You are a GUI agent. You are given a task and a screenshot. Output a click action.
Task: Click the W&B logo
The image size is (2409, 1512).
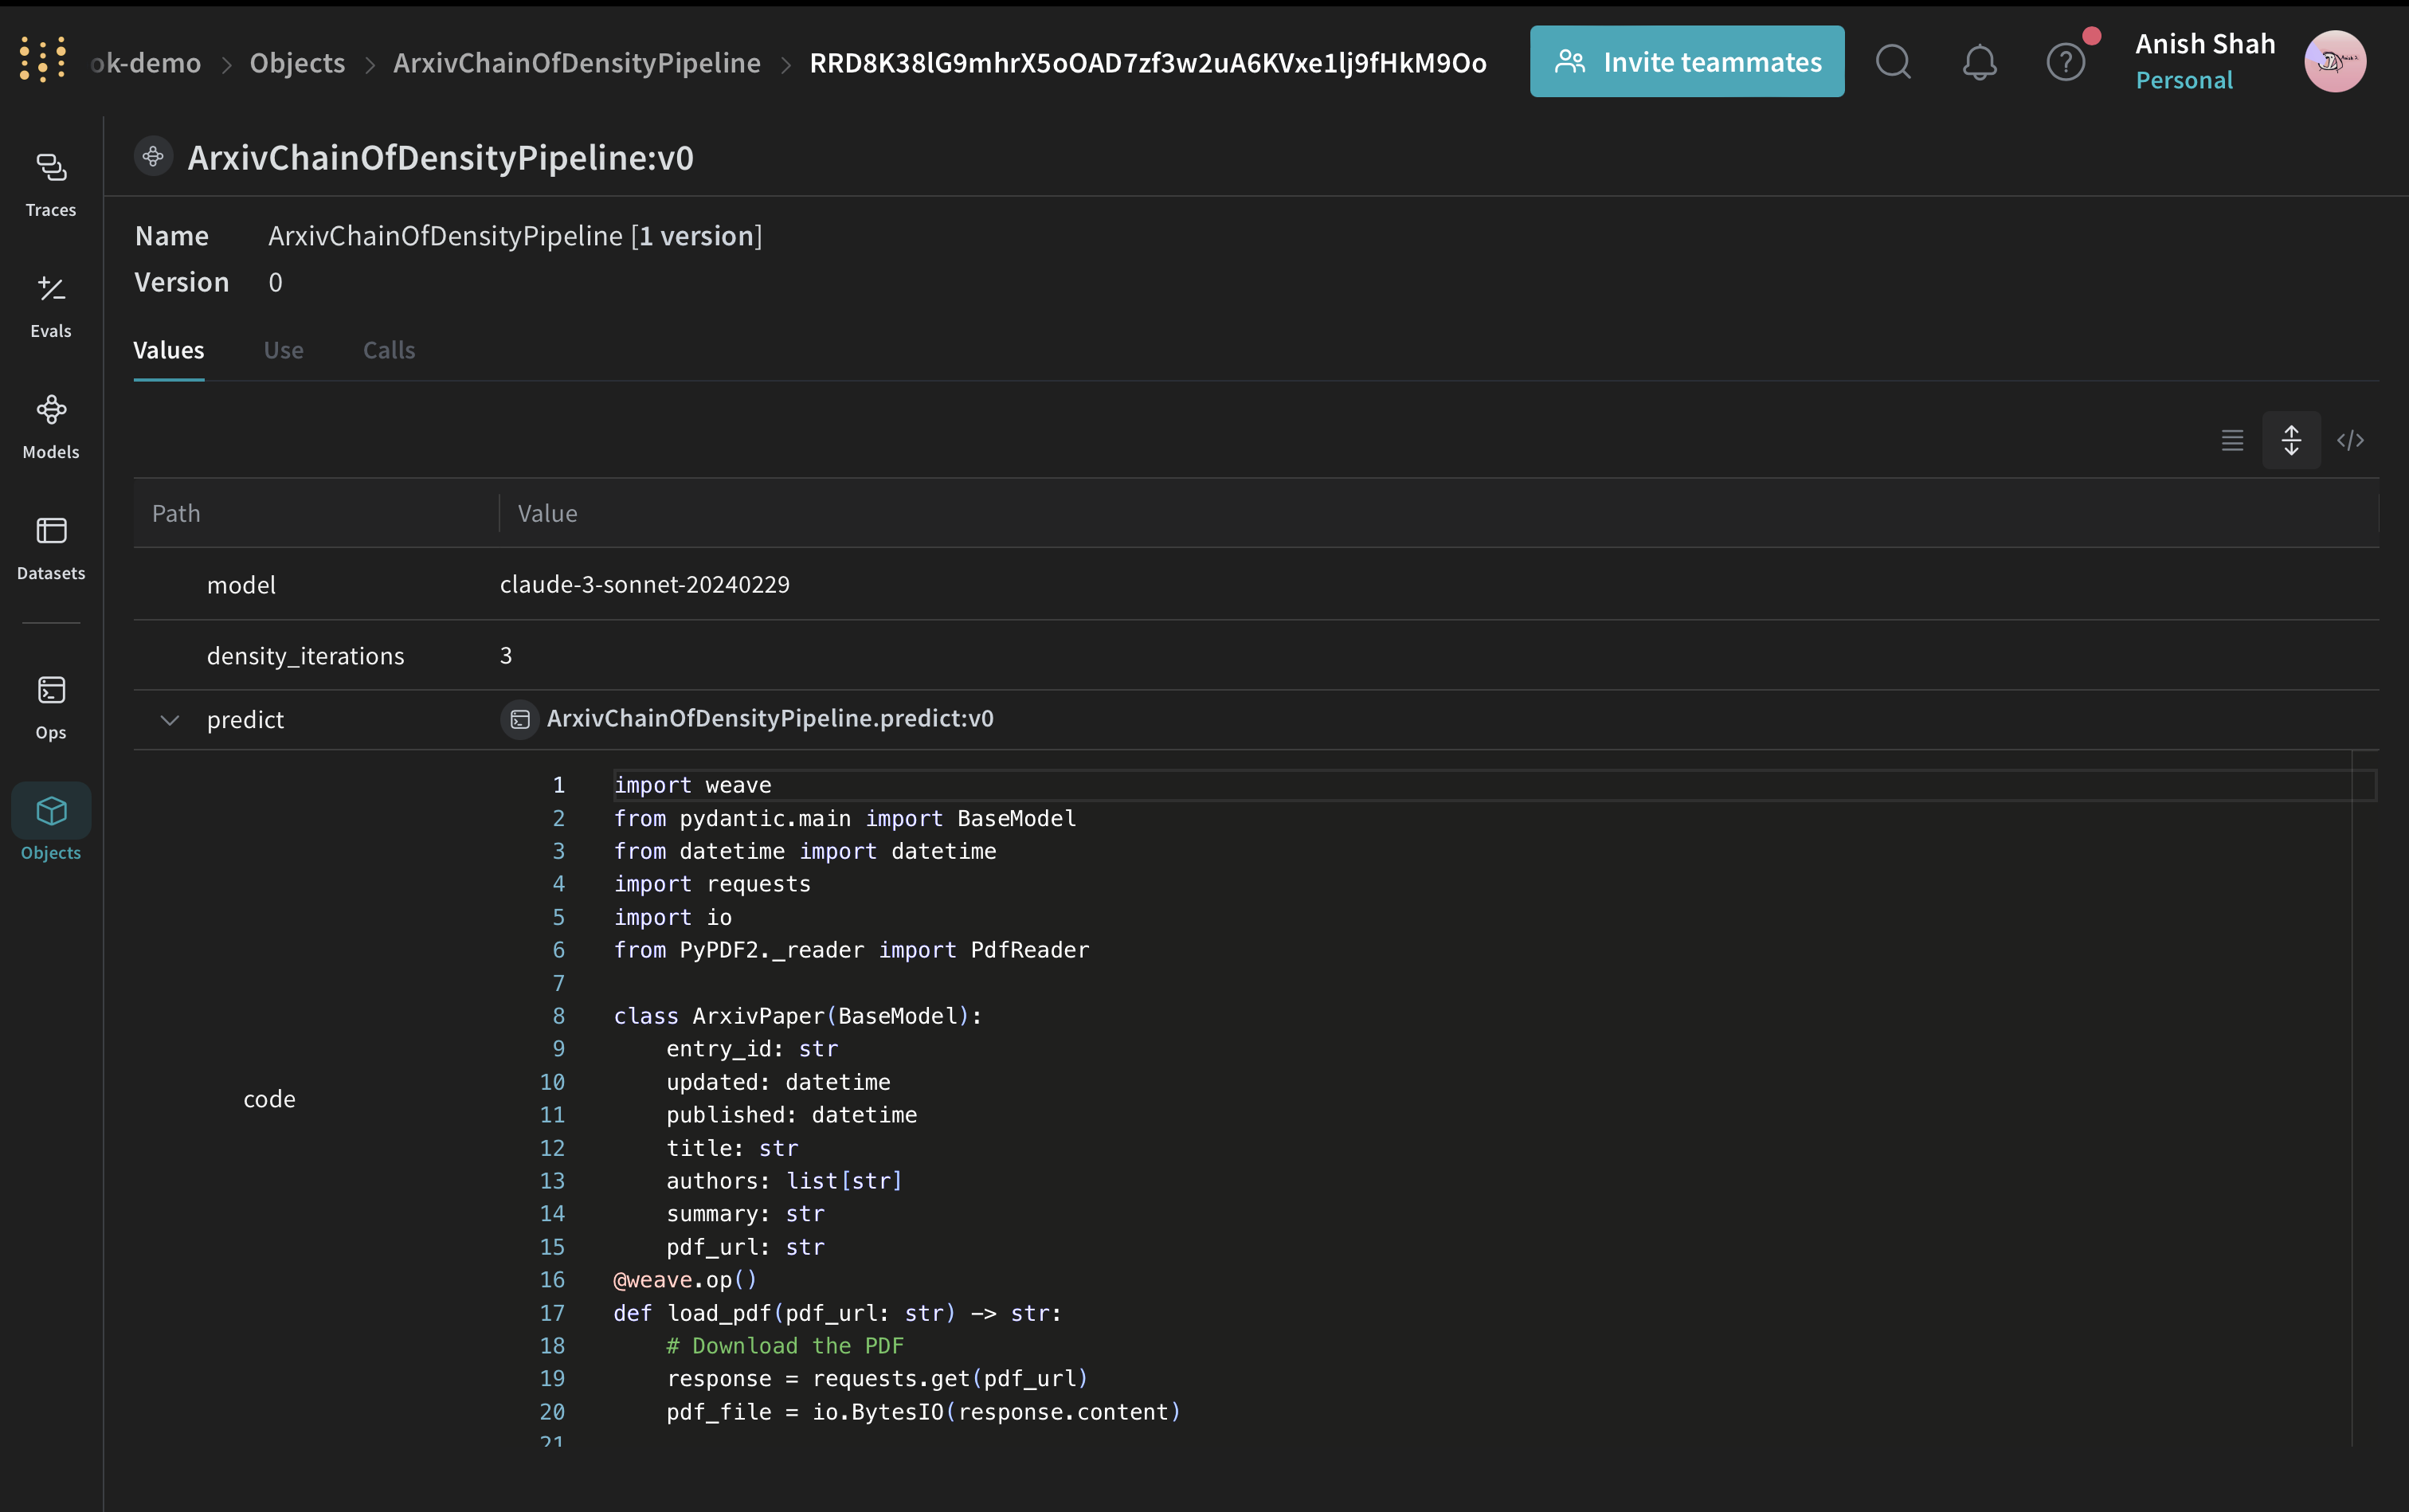click(41, 58)
